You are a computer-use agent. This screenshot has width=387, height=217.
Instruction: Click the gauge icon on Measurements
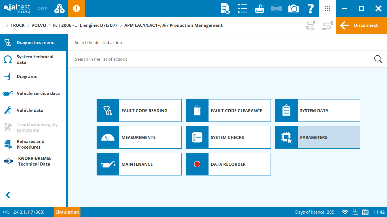108,137
